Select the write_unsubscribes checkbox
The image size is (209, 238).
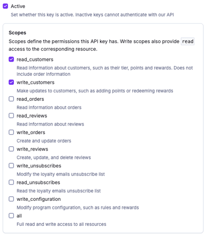coord(11,166)
